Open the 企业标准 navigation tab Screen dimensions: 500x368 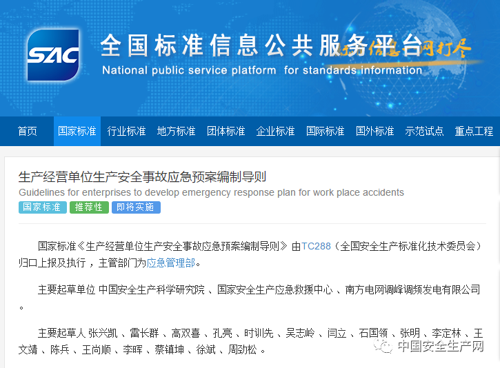pyautogui.click(x=276, y=131)
